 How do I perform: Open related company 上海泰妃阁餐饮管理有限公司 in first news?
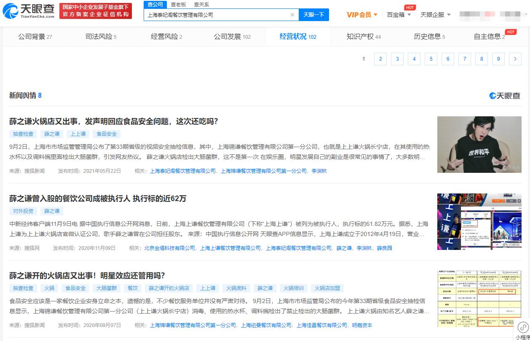click(x=183, y=171)
